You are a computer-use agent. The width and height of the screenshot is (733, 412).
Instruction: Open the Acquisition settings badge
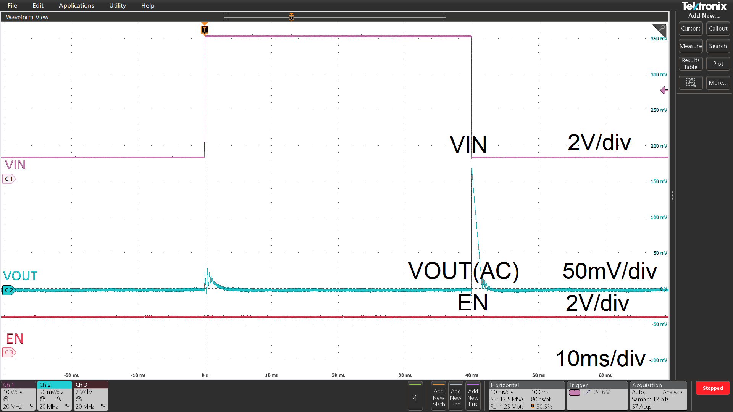658,396
